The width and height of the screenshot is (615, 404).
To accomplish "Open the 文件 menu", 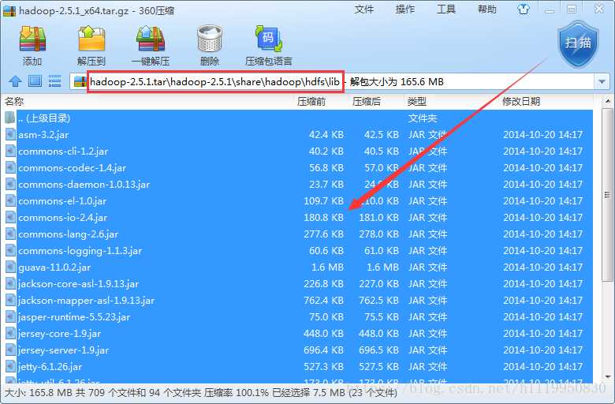I will (363, 9).
